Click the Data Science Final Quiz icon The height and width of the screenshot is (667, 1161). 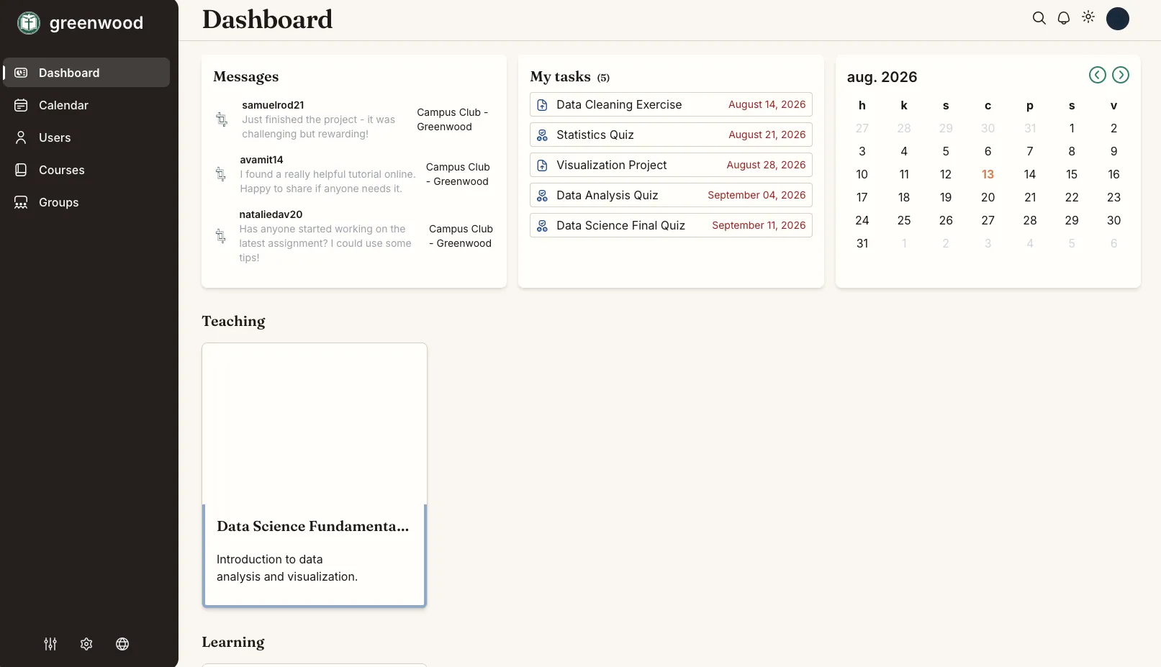pyautogui.click(x=543, y=226)
